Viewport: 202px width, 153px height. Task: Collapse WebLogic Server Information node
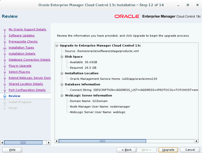(62, 95)
